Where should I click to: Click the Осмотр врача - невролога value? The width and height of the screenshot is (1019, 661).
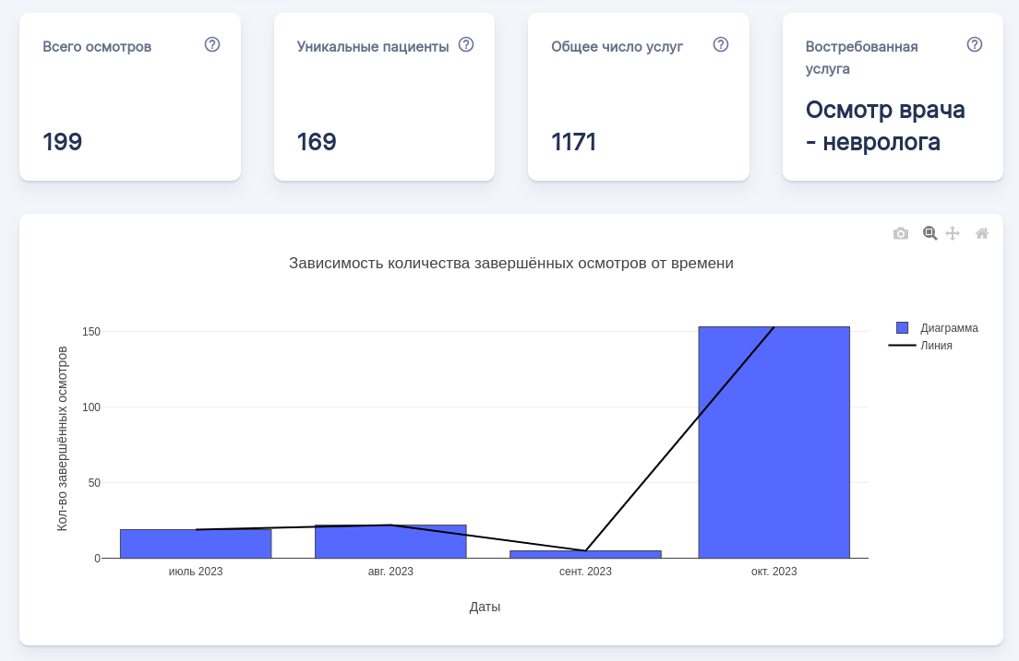tap(884, 125)
